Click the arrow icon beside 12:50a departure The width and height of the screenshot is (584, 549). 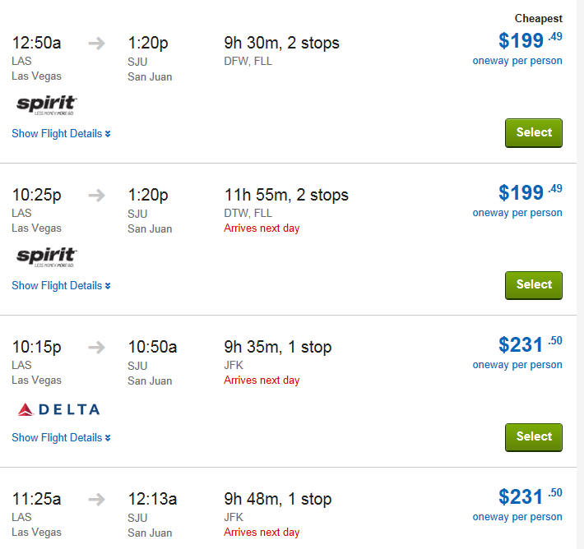pos(96,44)
